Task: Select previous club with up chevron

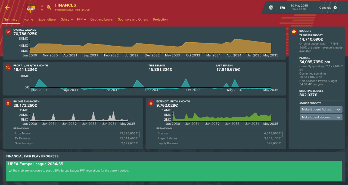Action: (42, 6)
